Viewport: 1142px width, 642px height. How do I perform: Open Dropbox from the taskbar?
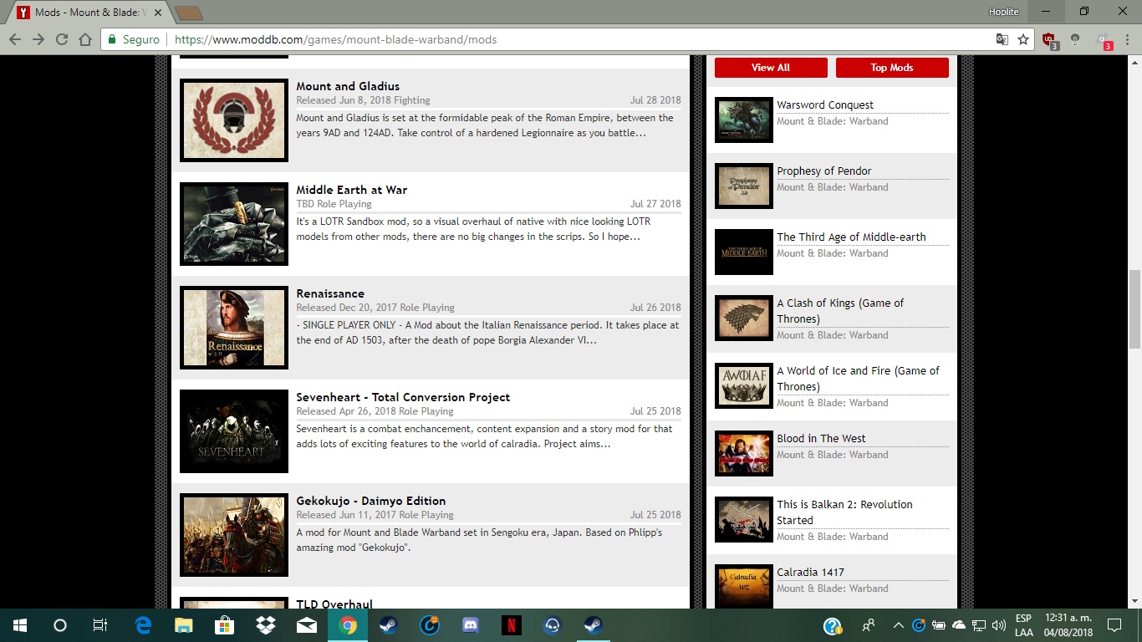point(266,625)
